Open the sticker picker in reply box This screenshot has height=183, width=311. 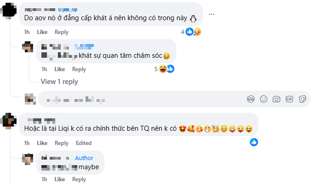pyautogui.click(x=302, y=99)
